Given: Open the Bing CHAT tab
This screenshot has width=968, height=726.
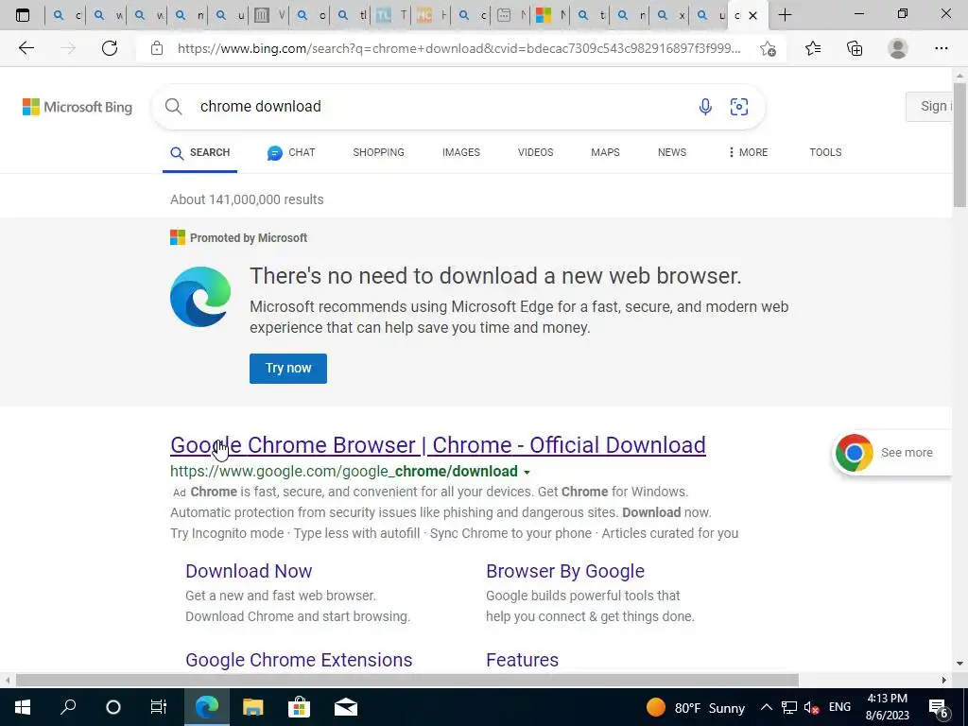Looking at the screenshot, I should [291, 152].
